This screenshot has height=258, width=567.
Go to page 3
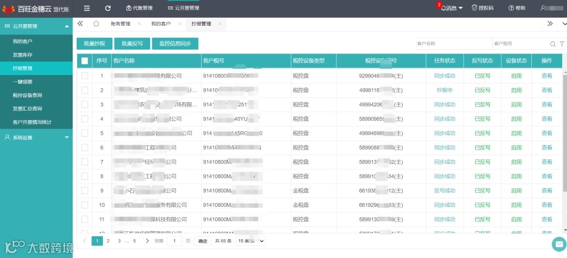pyautogui.click(x=119, y=241)
